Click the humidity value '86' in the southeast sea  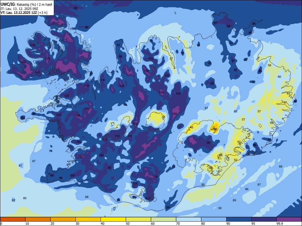tap(247, 189)
